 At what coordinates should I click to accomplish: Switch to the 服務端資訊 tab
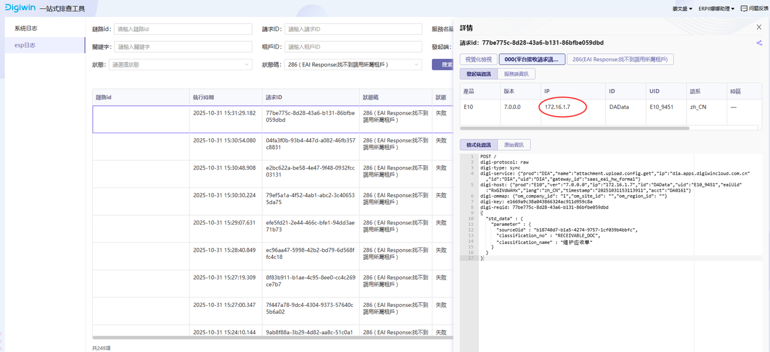[516, 74]
